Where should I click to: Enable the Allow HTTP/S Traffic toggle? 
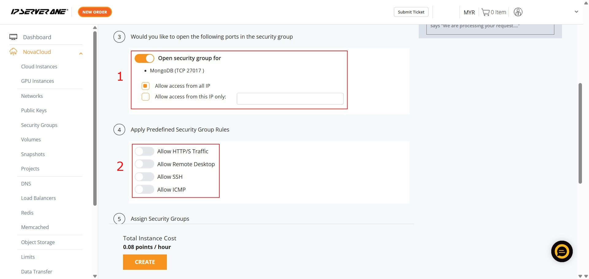tap(144, 151)
